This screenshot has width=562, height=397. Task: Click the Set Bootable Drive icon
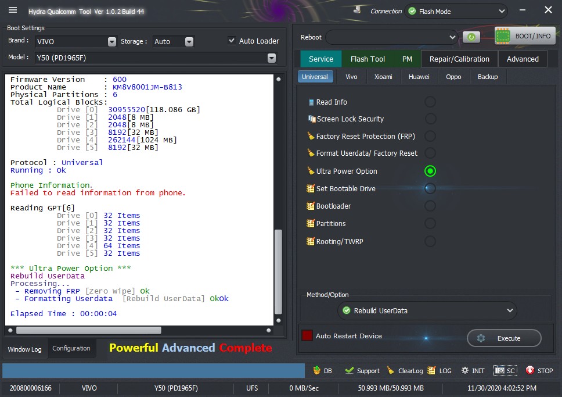pos(311,188)
